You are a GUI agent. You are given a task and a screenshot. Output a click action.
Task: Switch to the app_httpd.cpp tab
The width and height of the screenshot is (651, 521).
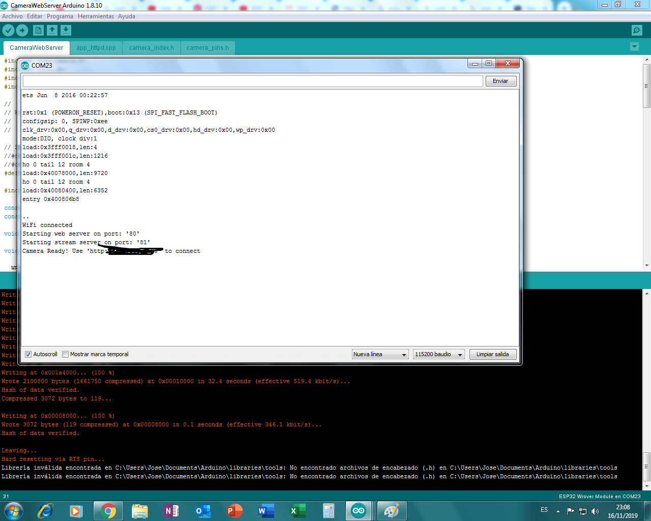coord(96,48)
